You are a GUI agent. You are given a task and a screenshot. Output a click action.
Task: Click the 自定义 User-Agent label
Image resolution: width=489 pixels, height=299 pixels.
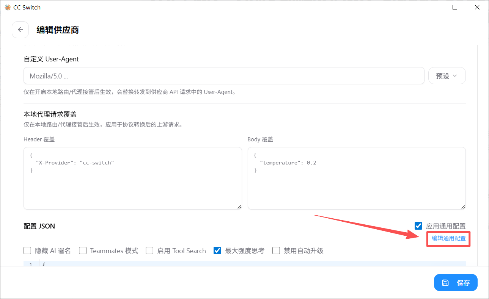click(x=51, y=59)
